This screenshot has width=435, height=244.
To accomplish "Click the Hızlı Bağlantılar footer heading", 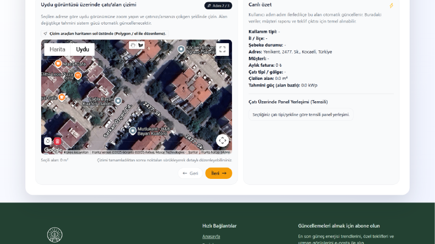I will [219, 226].
